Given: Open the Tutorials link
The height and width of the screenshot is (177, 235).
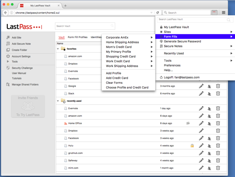Looking at the screenshot, I should (17, 78).
